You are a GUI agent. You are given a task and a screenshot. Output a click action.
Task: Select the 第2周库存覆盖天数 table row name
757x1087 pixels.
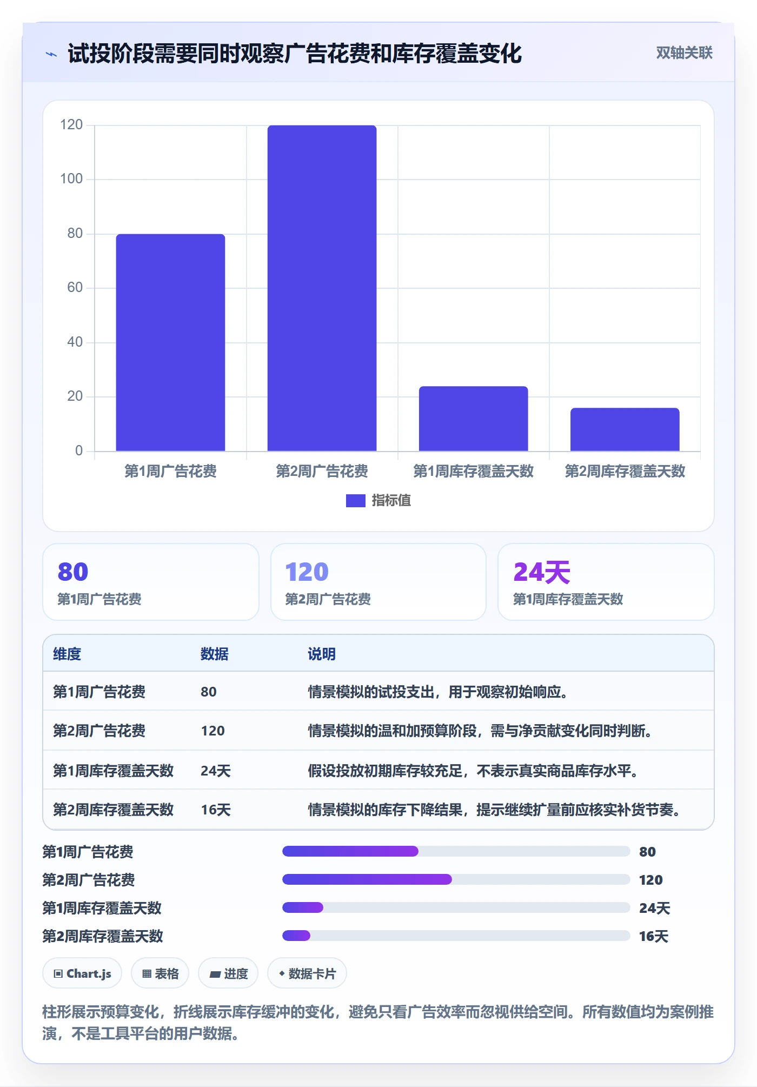pyautogui.click(x=114, y=810)
